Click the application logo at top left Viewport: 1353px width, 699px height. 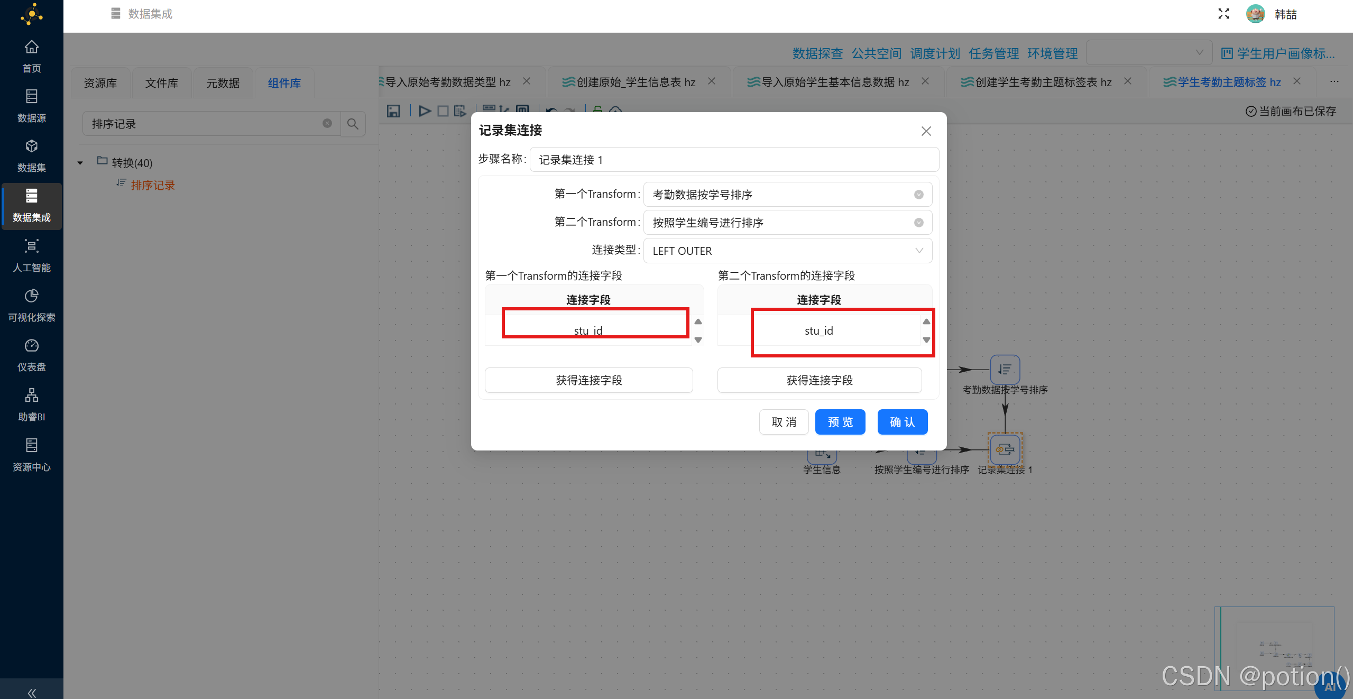point(32,14)
